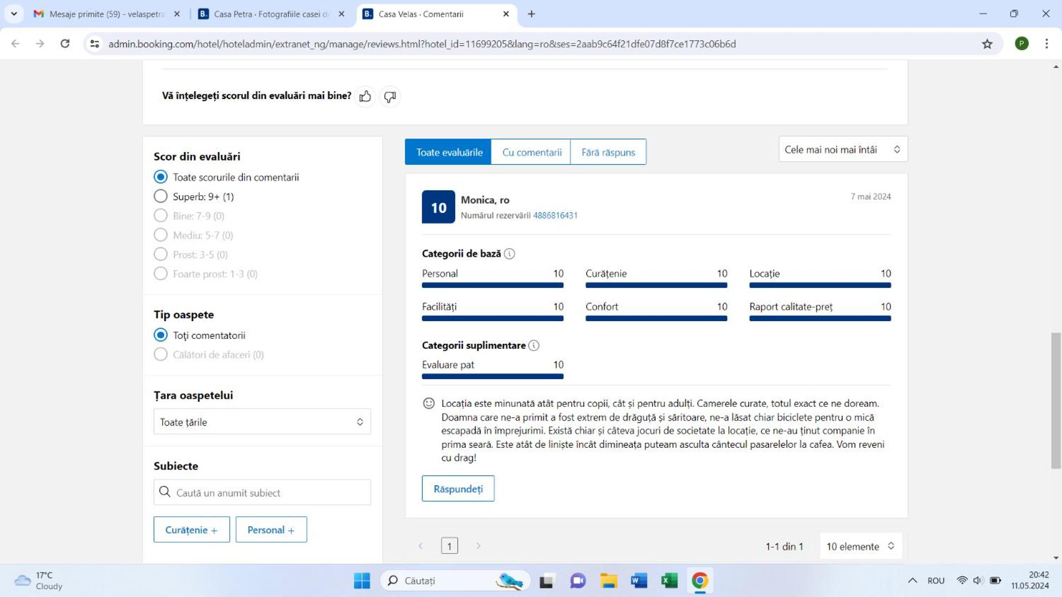Viewport: 1062px width, 597px height.
Task: Open Task View on taskbar
Action: tap(547, 580)
